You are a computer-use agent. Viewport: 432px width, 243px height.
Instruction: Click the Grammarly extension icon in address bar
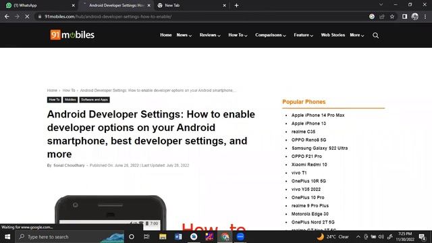pyautogui.click(x=372, y=16)
